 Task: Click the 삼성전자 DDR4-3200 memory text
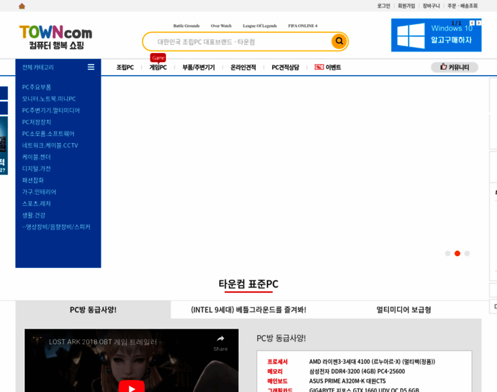click(x=357, y=371)
